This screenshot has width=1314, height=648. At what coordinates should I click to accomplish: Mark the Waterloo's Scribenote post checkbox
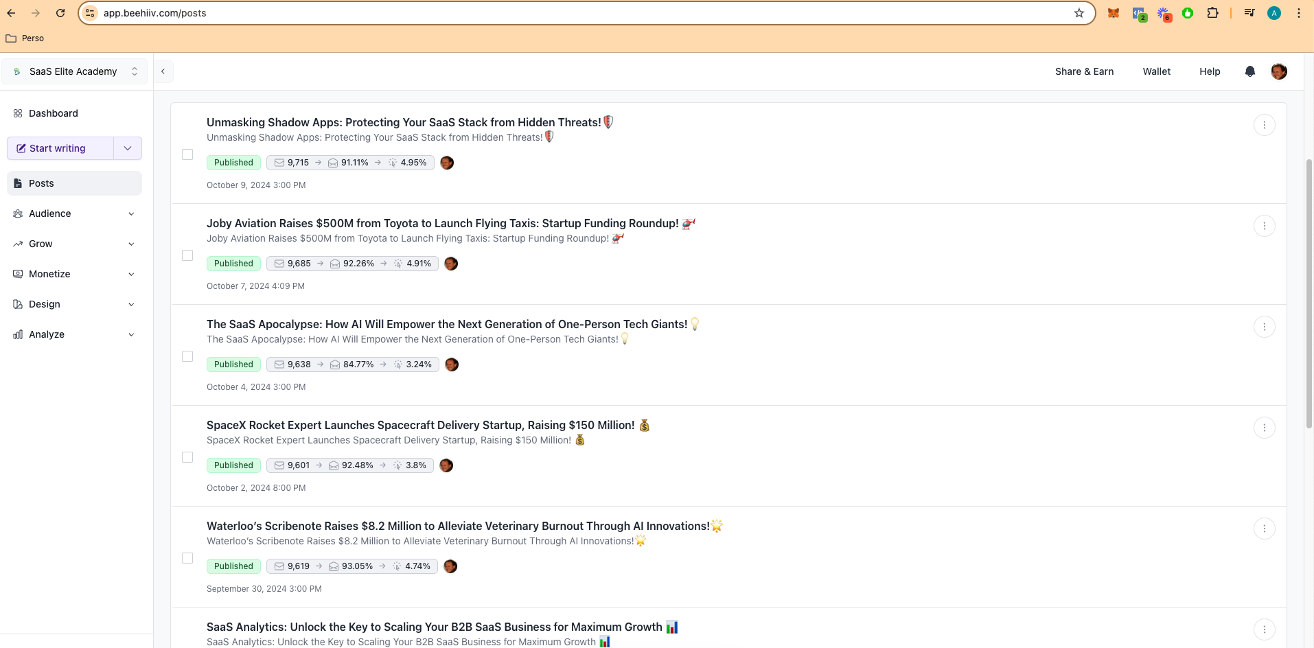pyautogui.click(x=187, y=558)
